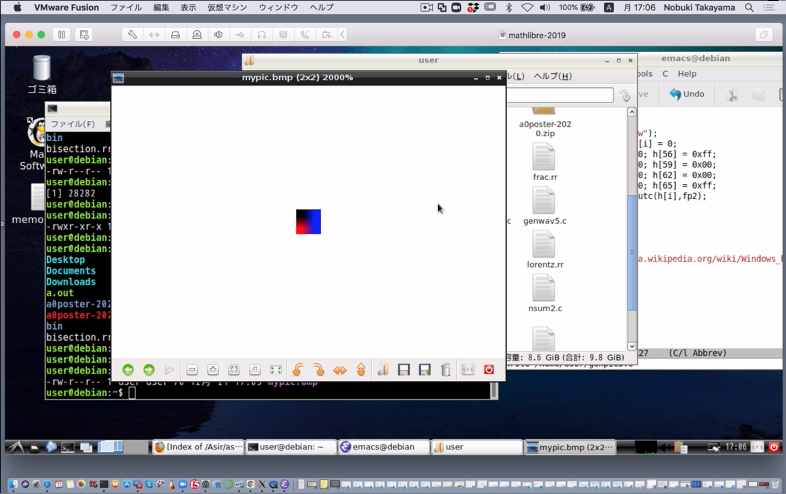This screenshot has height=494, width=786.
Task: Open the ゴミ箱 trash desktop icon
Action: point(42,75)
